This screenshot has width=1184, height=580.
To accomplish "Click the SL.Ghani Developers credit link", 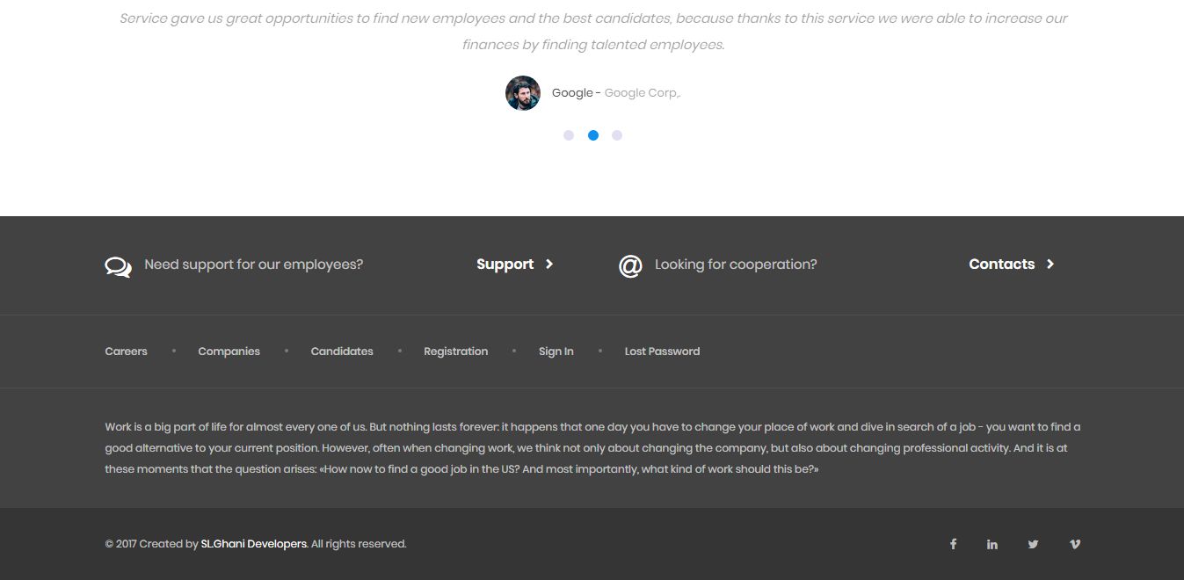I will [x=254, y=544].
